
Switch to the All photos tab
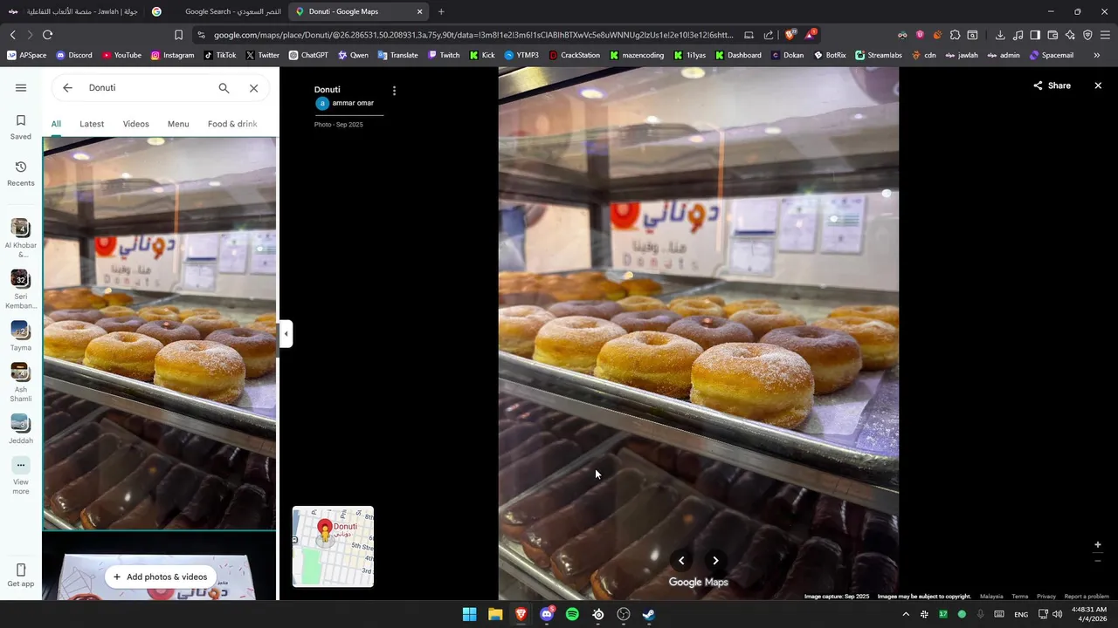(56, 124)
